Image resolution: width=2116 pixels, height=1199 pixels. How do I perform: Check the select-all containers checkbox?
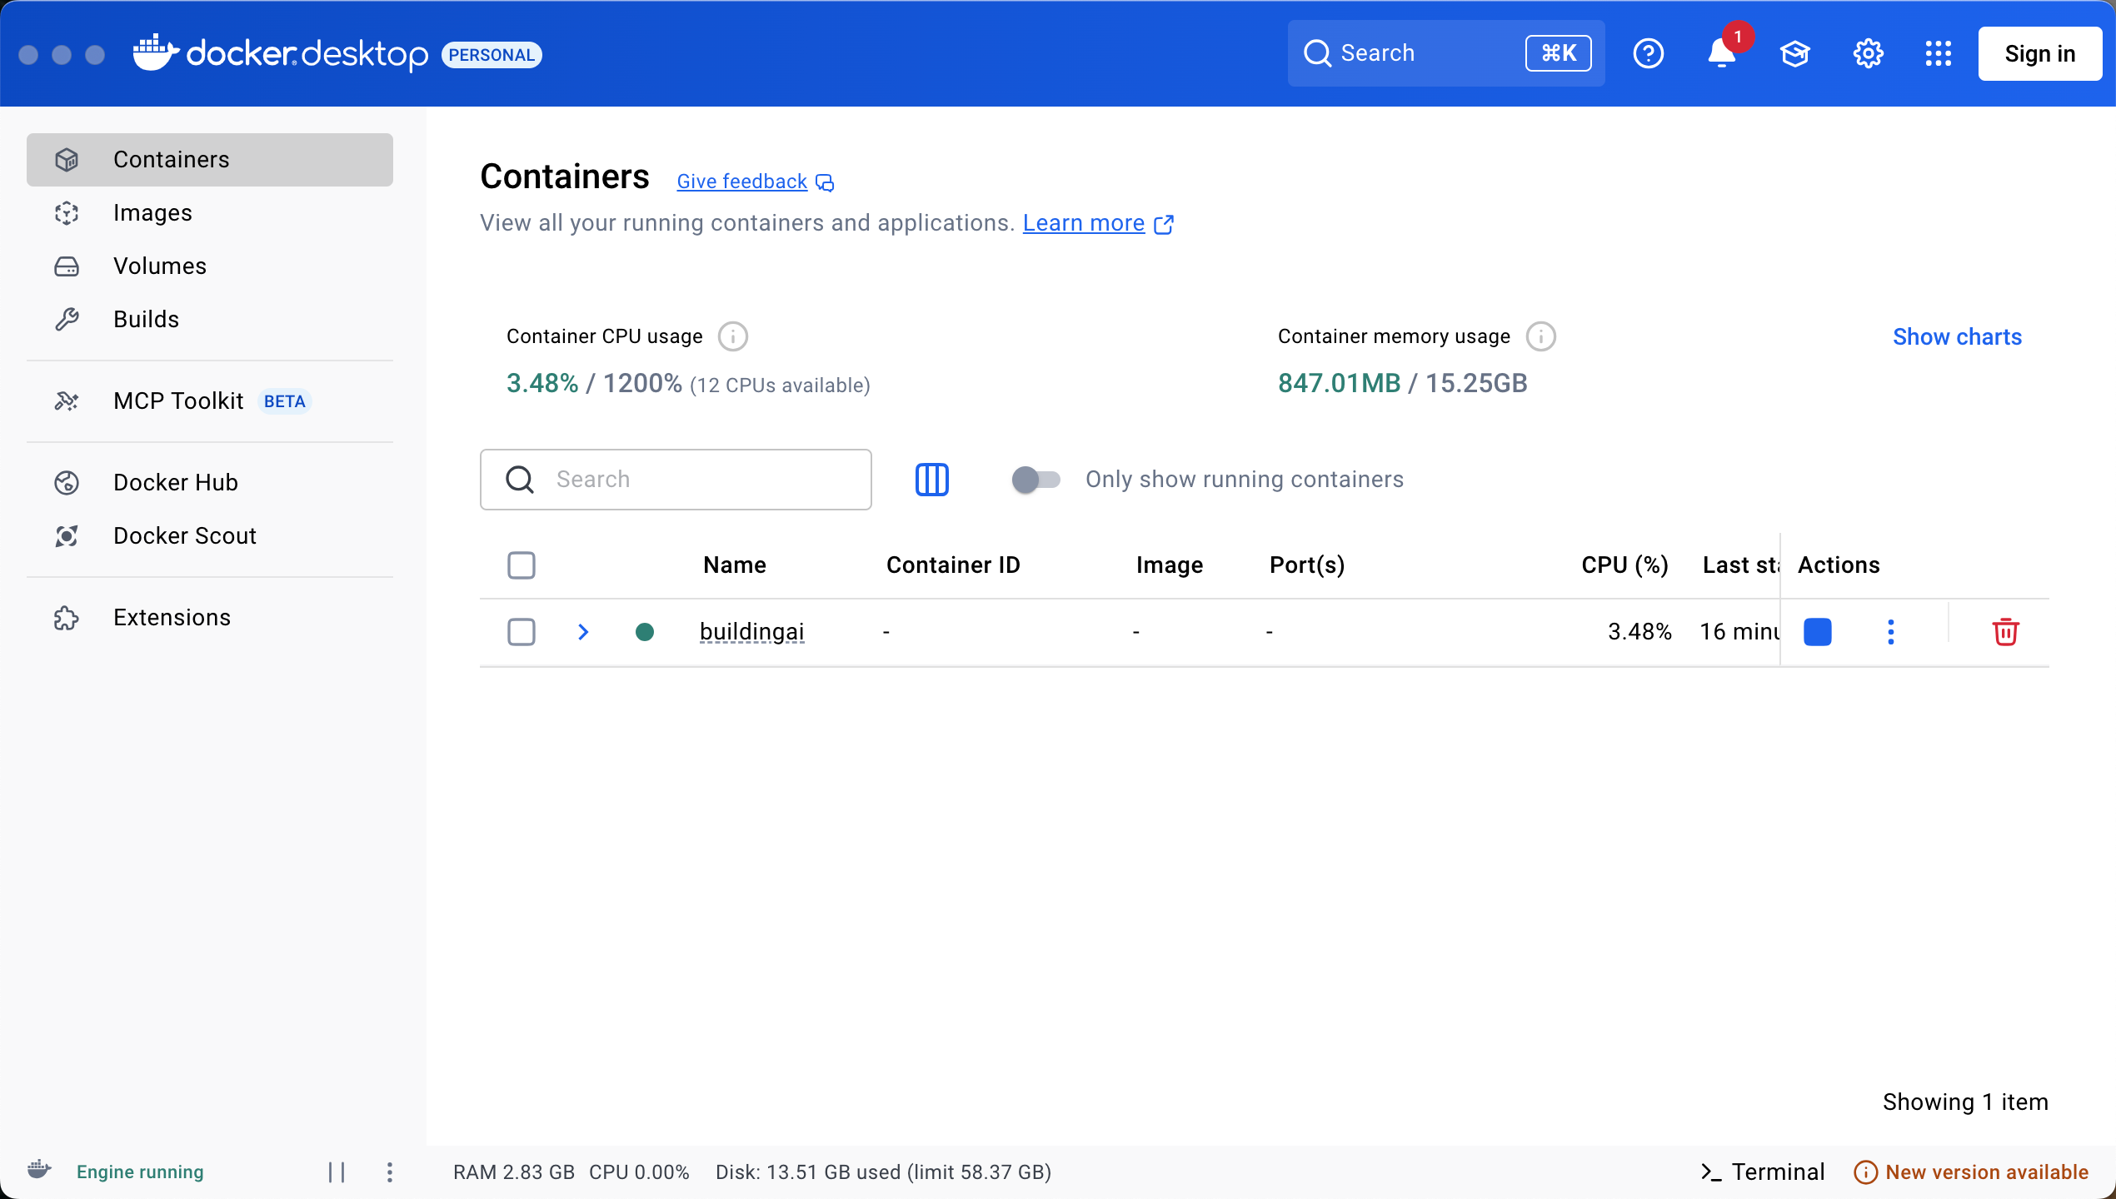522,565
